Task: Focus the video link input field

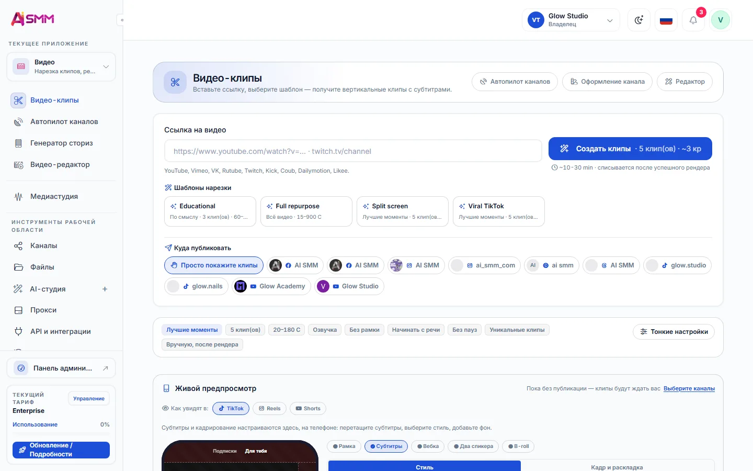Action: click(x=353, y=151)
